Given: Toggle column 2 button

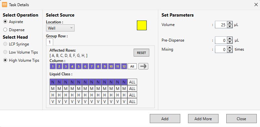Looking at the screenshot, I should point(59,66).
